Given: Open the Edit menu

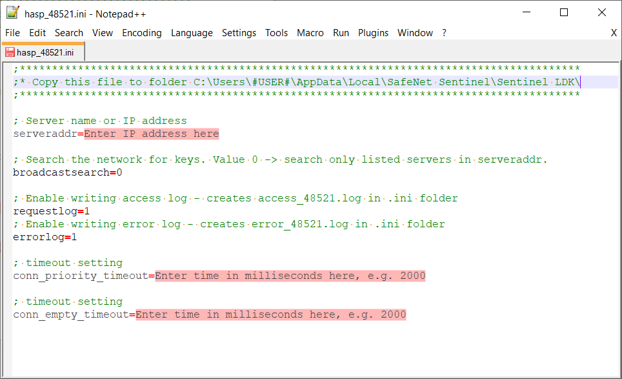Looking at the screenshot, I should coord(37,32).
